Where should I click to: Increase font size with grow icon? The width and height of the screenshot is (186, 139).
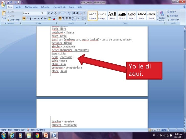coord(49,13)
